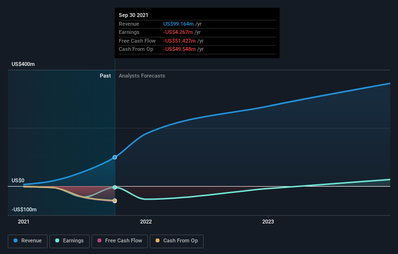Click the blue Revenue legend dot

(16, 240)
